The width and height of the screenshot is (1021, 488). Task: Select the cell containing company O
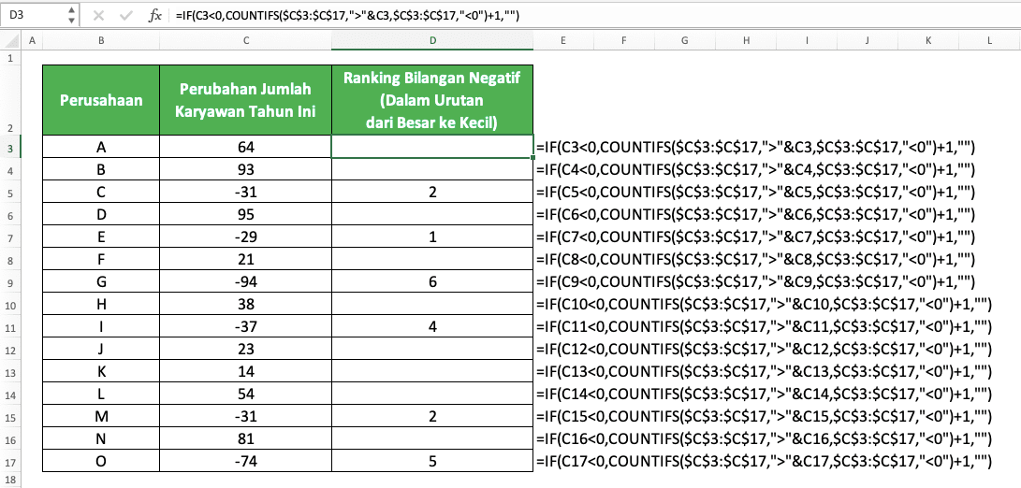[101, 461]
